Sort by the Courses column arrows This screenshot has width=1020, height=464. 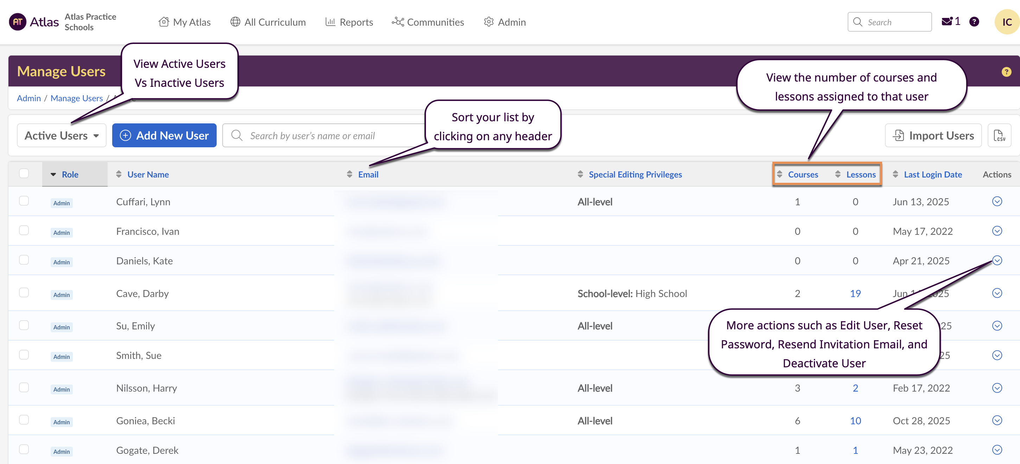(x=779, y=174)
